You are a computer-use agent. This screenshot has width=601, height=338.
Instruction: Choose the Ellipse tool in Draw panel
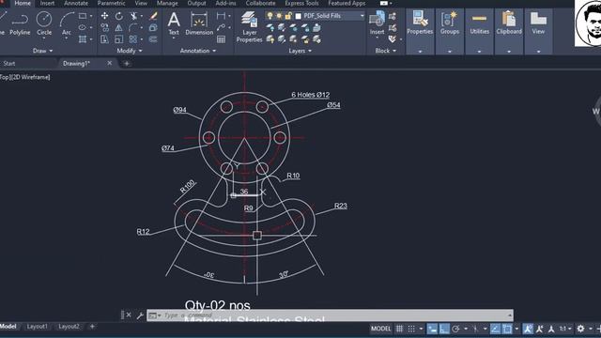(83, 27)
